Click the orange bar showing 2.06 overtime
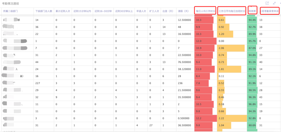The image size is (281, 132). click(x=230, y=48)
